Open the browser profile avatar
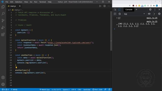 click(x=157, y=6)
